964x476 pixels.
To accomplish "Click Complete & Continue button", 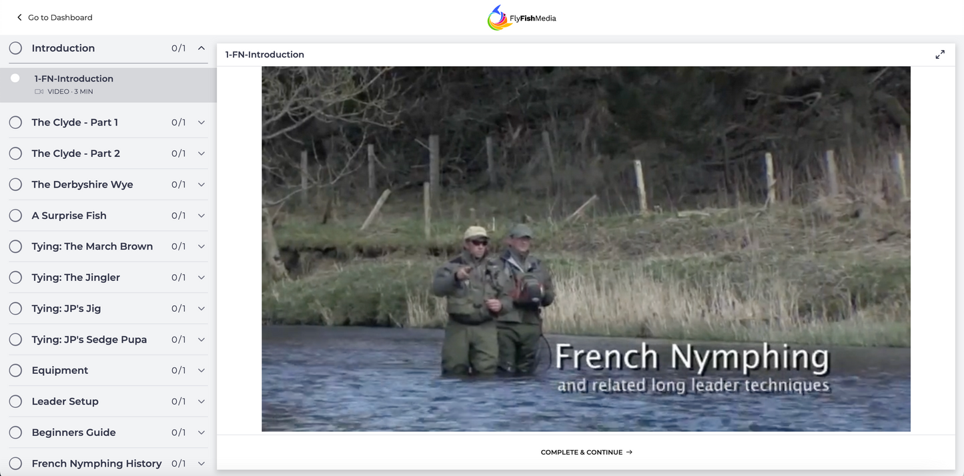I will point(586,452).
